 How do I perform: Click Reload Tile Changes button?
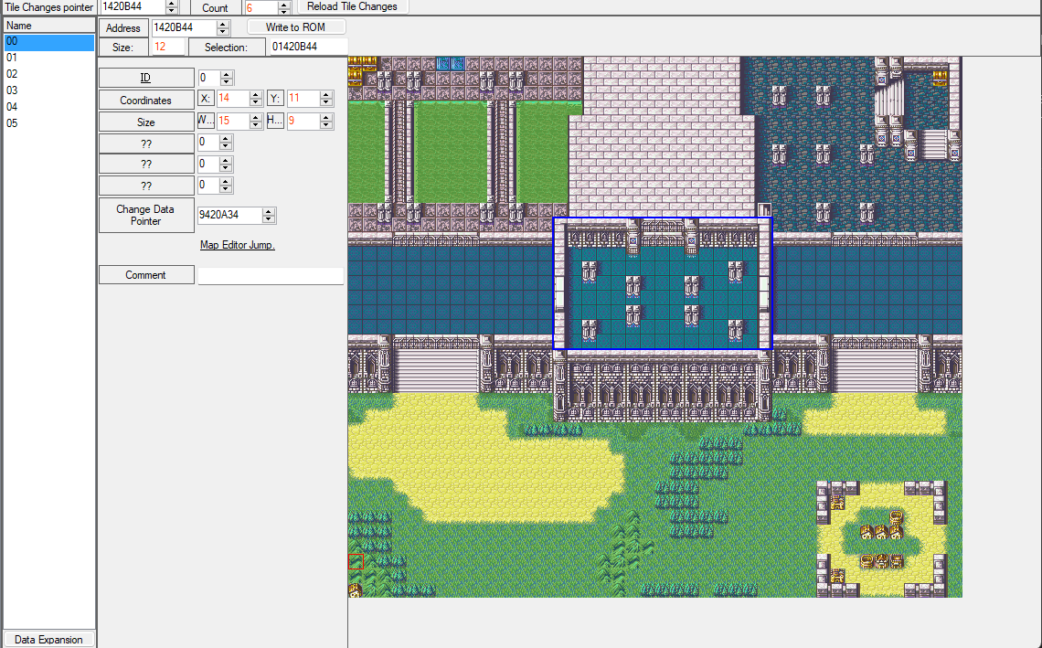tap(352, 6)
